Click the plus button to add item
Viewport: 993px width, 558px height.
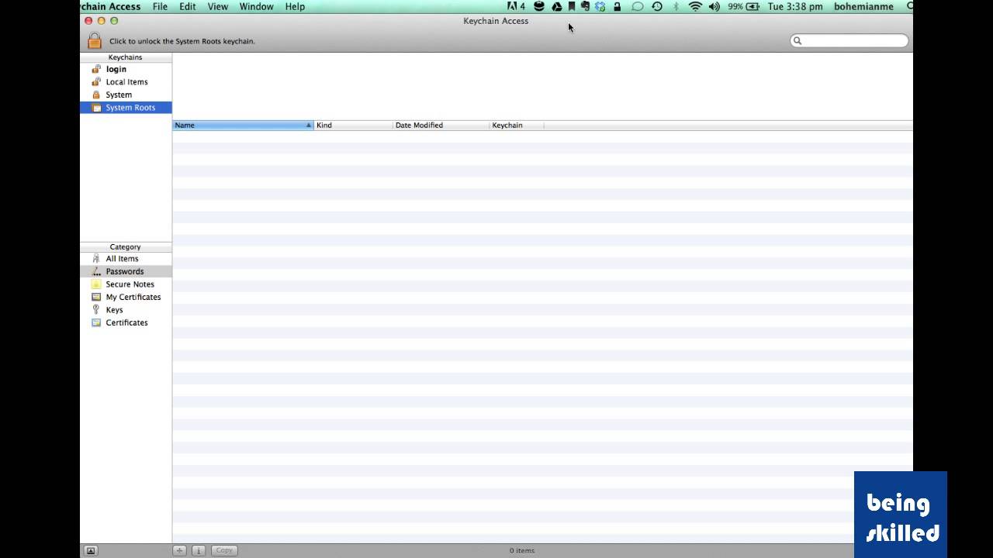[179, 550]
